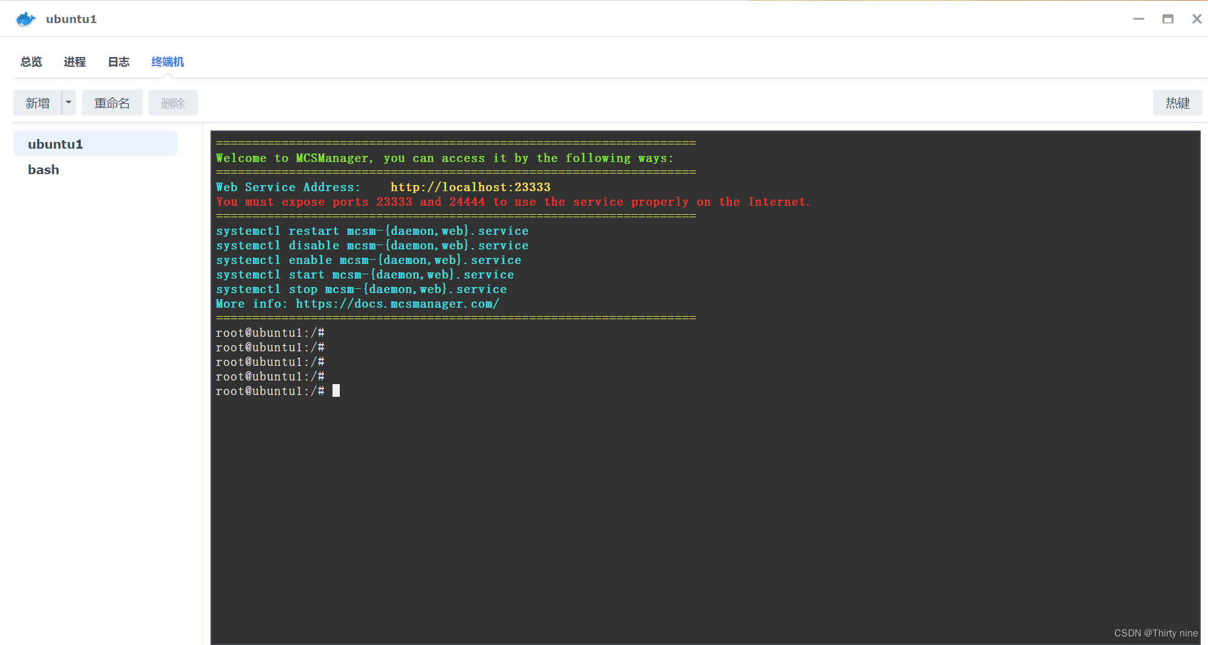
Task: View the 日志 tab
Action: coord(118,61)
